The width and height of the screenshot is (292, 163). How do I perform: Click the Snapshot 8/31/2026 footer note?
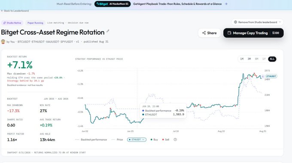click(x=46, y=153)
